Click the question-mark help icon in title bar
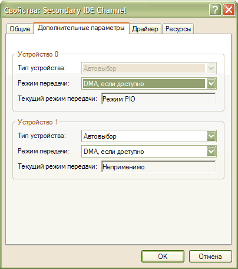 pos(215,9)
